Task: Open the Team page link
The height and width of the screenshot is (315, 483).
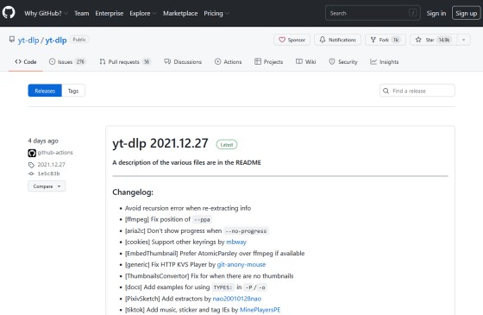Action: [x=82, y=13]
